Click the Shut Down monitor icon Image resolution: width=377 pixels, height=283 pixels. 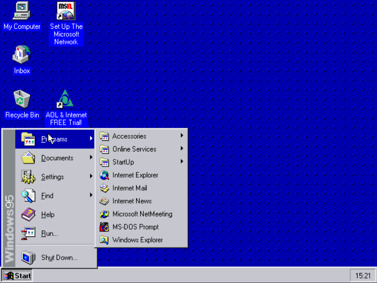[x=28, y=258]
